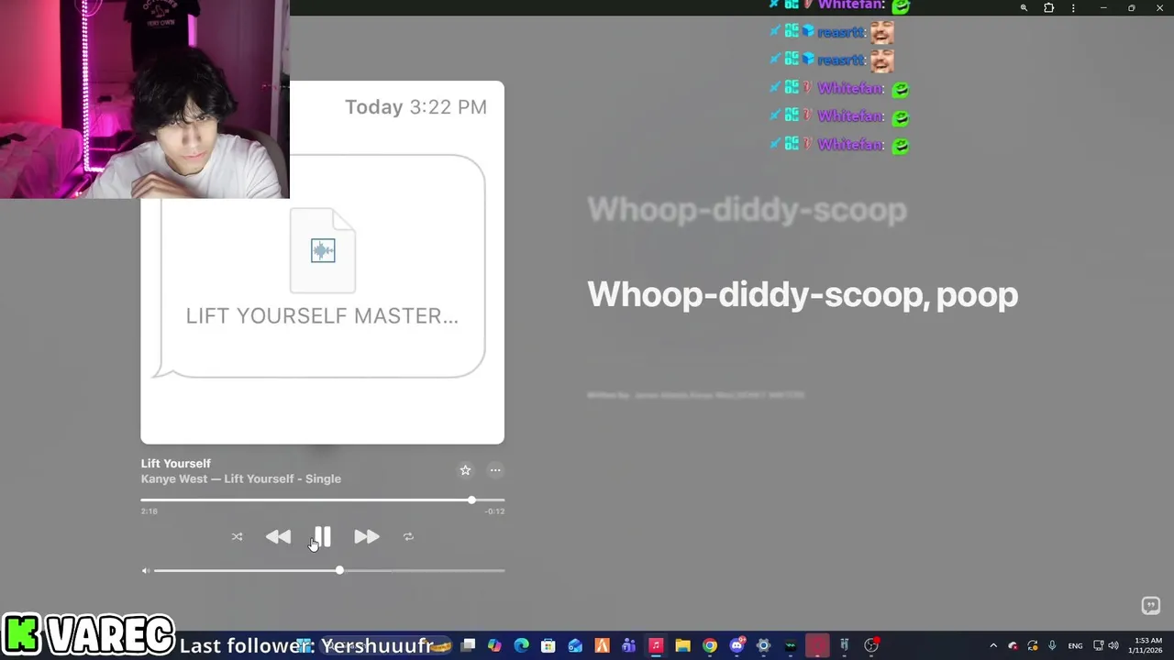Click the speaker volume icon in player

point(145,570)
